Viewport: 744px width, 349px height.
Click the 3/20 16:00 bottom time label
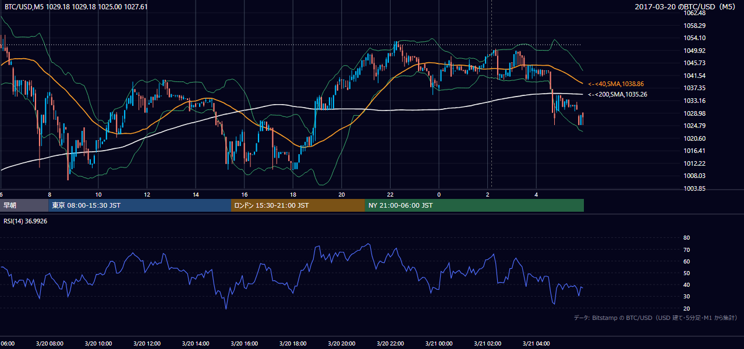click(x=244, y=344)
